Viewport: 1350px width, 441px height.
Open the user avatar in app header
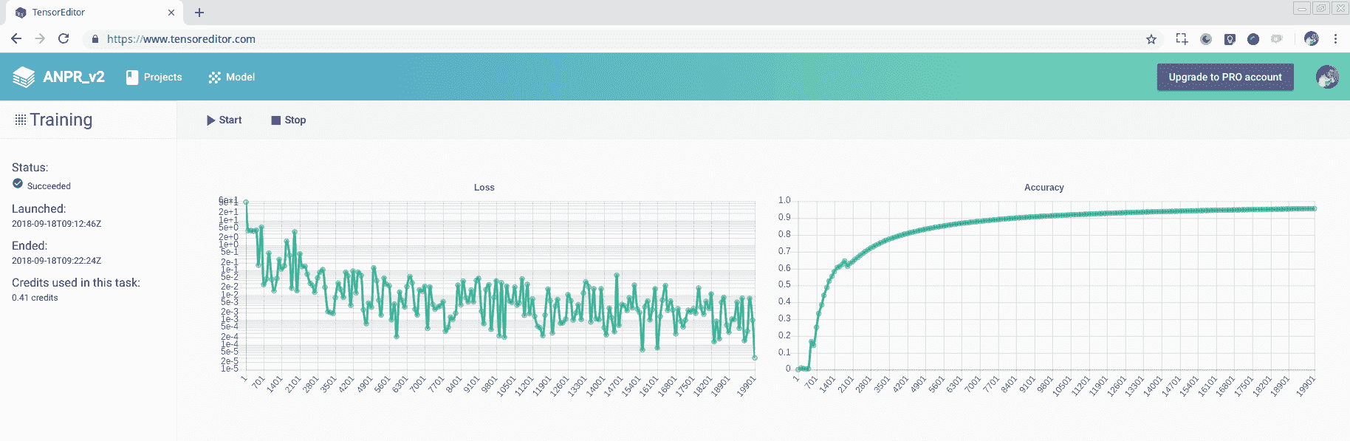click(x=1326, y=77)
